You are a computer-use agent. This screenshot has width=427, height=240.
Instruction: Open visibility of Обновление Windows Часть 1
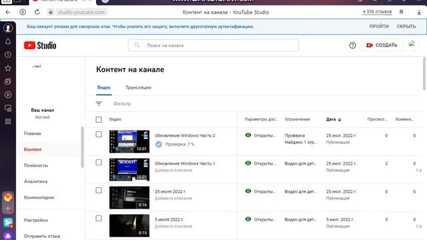tap(260, 163)
